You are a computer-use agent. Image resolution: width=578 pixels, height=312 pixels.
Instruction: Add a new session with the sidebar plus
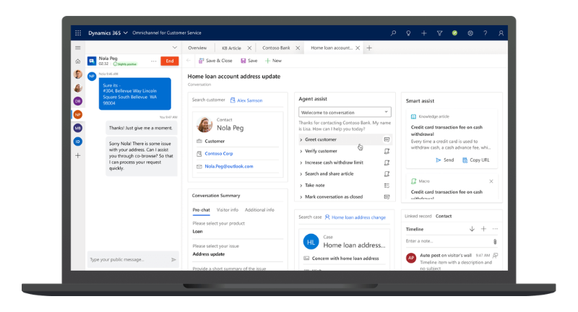click(x=78, y=155)
